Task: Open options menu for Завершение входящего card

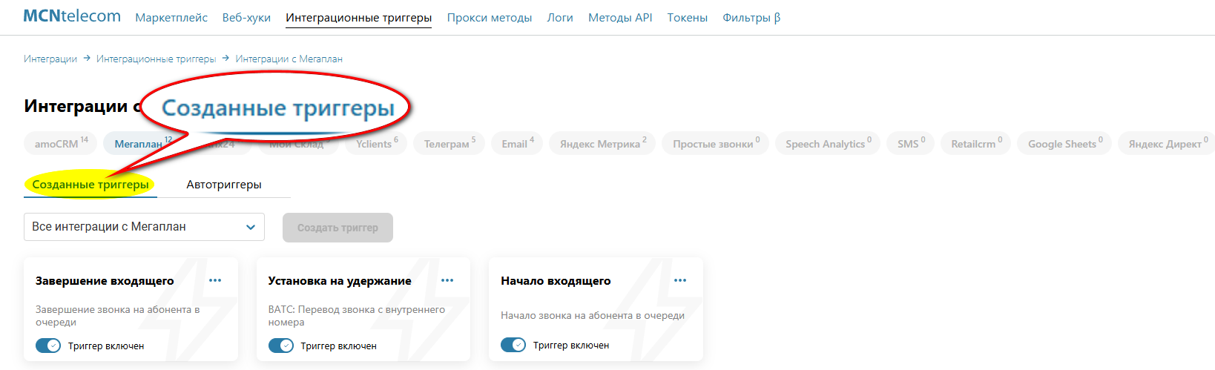Action: coord(215,280)
